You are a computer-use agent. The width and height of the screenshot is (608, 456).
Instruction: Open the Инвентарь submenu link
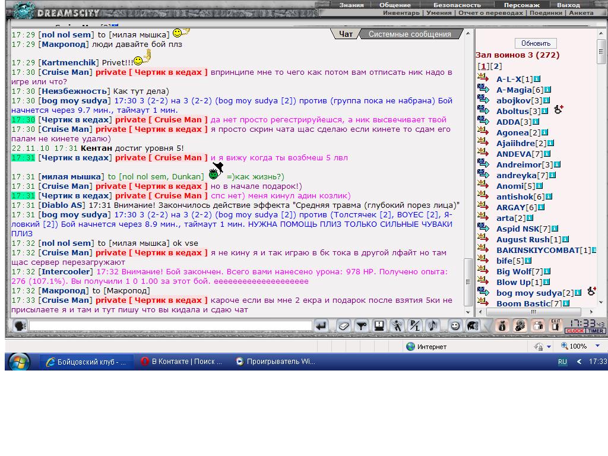pos(401,13)
